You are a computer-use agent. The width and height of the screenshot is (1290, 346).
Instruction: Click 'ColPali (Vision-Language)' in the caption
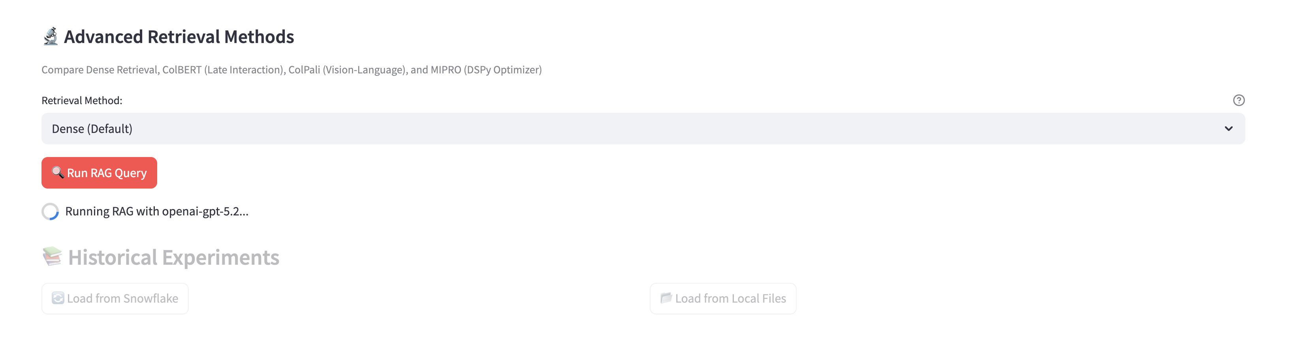click(x=346, y=70)
